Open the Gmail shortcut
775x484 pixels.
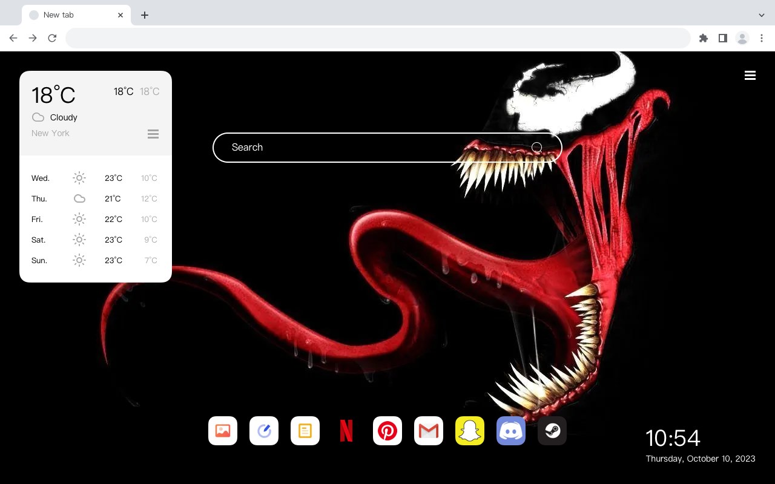click(429, 431)
